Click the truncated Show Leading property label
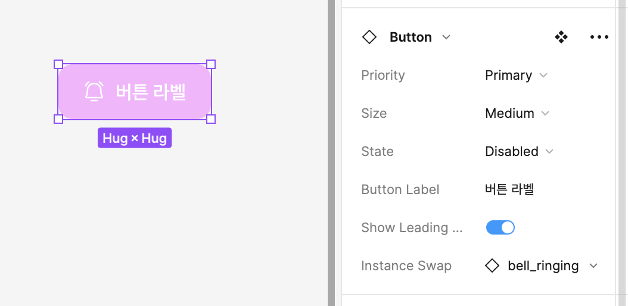The height and width of the screenshot is (306, 628). (x=412, y=227)
